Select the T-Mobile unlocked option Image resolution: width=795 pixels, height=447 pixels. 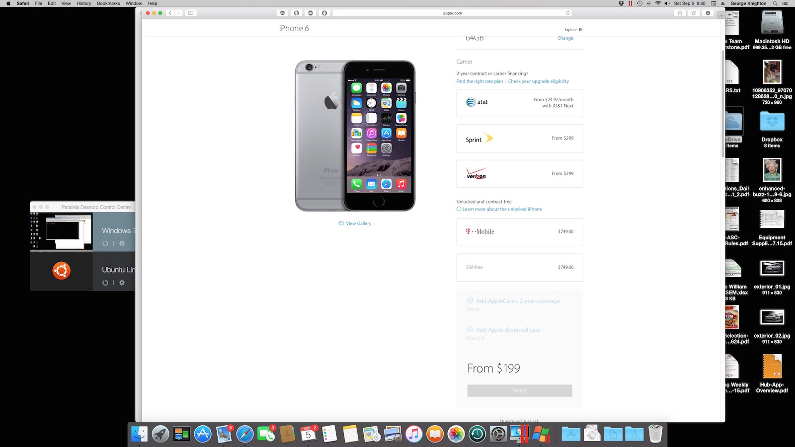click(x=520, y=232)
